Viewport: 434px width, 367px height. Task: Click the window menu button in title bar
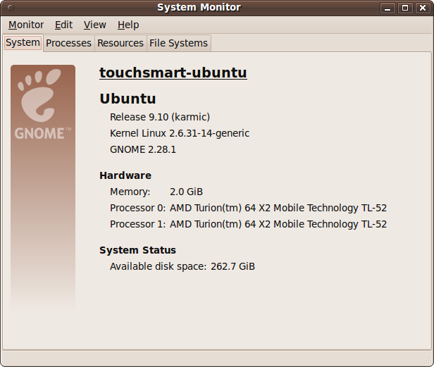click(x=11, y=8)
